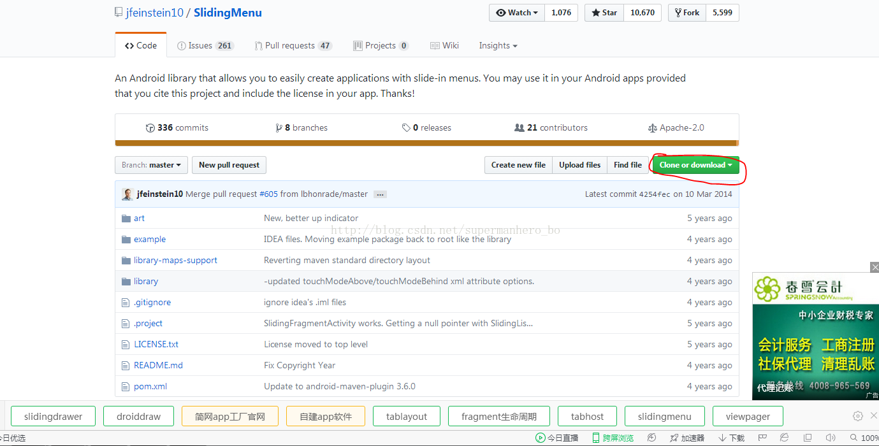
Task: Click 加速器 rocket icon in status bar
Action: point(674,438)
